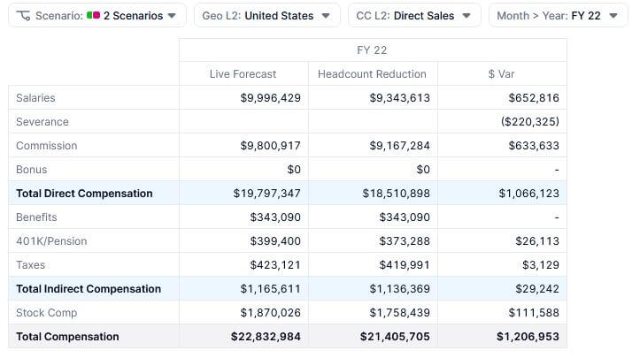Screen dimensions: 632x358
Task: Select the Live Forecast column header
Action: [x=243, y=74]
